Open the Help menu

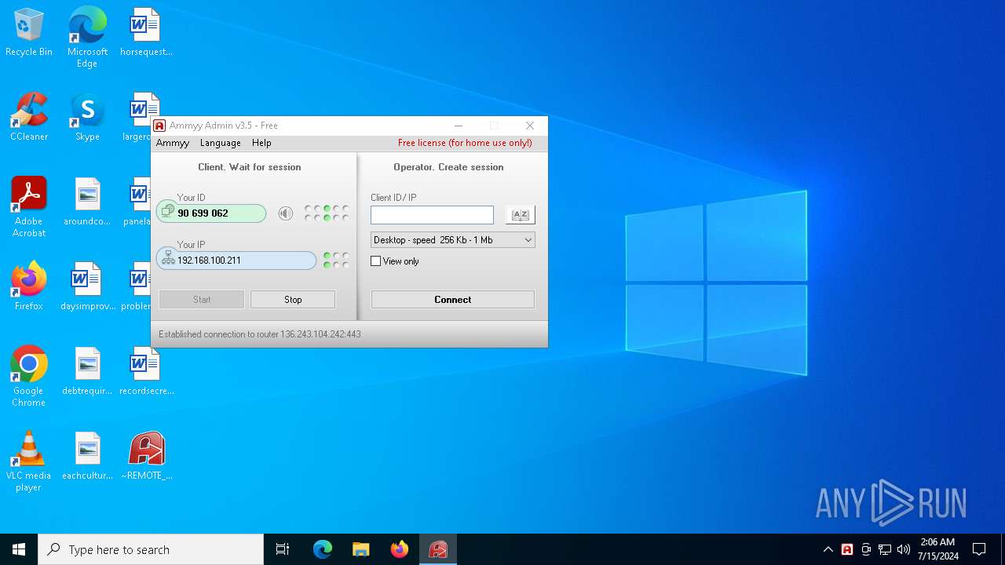pos(261,143)
